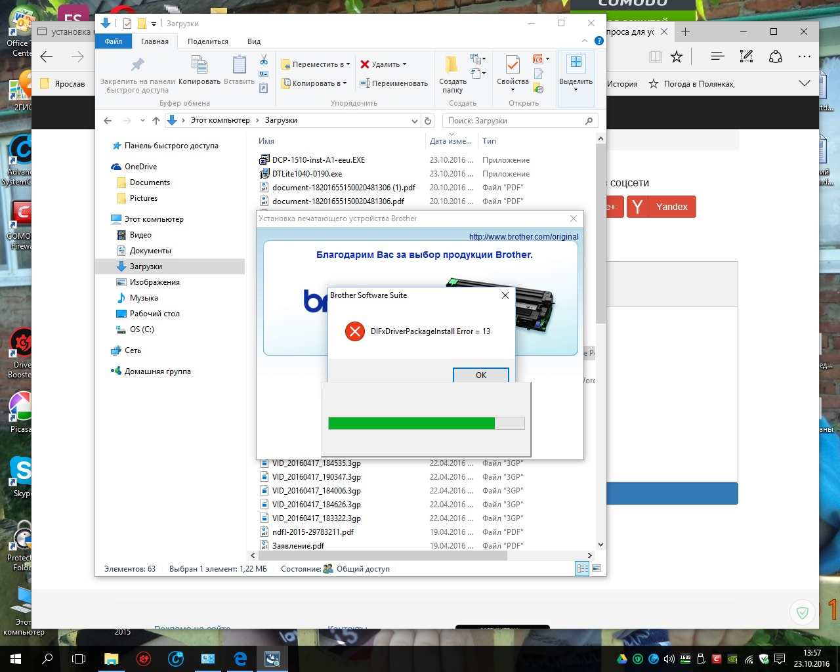Click the Cut scissors icon in the ribbon
Viewport: 840px width, 672px height.
click(x=264, y=60)
